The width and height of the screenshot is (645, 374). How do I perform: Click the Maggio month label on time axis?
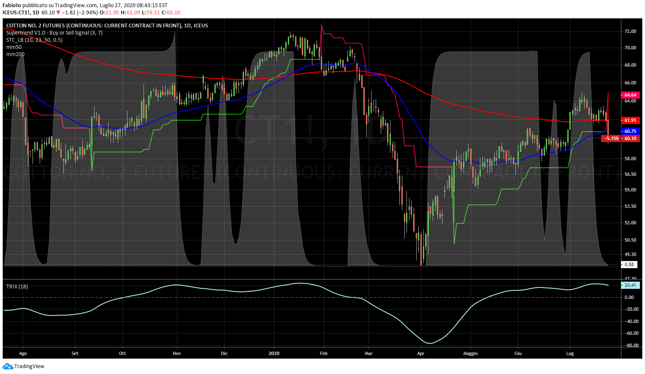(x=470, y=353)
